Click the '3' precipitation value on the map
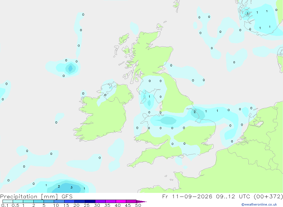Image resolution: width=283 pixels, height=207 pixels. pyautogui.click(x=72, y=188)
